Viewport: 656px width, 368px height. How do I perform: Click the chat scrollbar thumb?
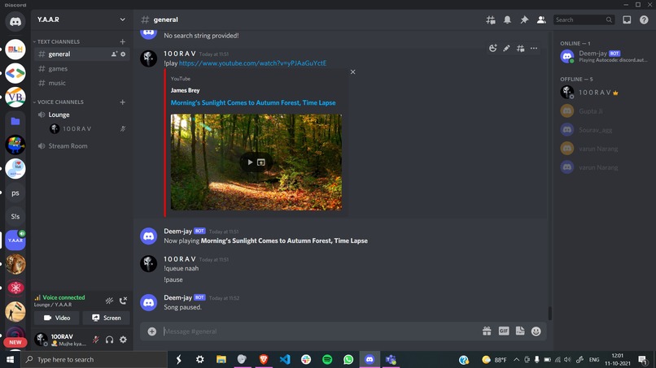point(549,313)
